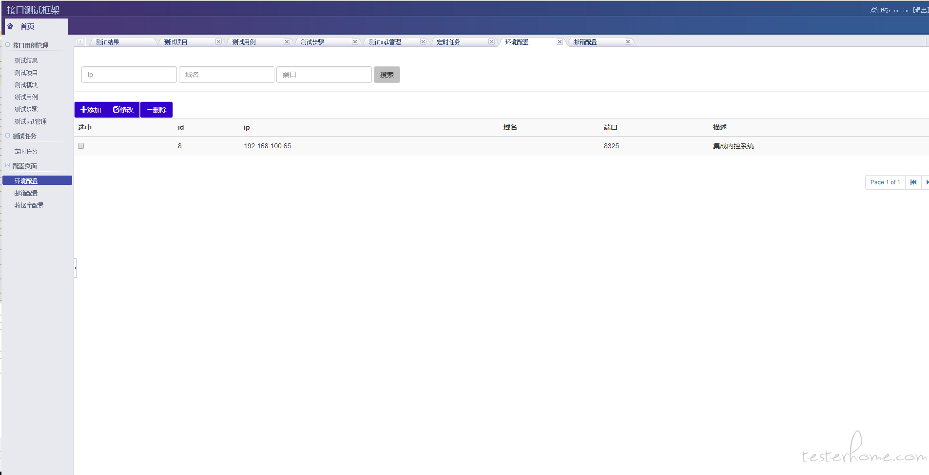
Task: Open 测试模块 in the sidebar
Action: [26, 85]
